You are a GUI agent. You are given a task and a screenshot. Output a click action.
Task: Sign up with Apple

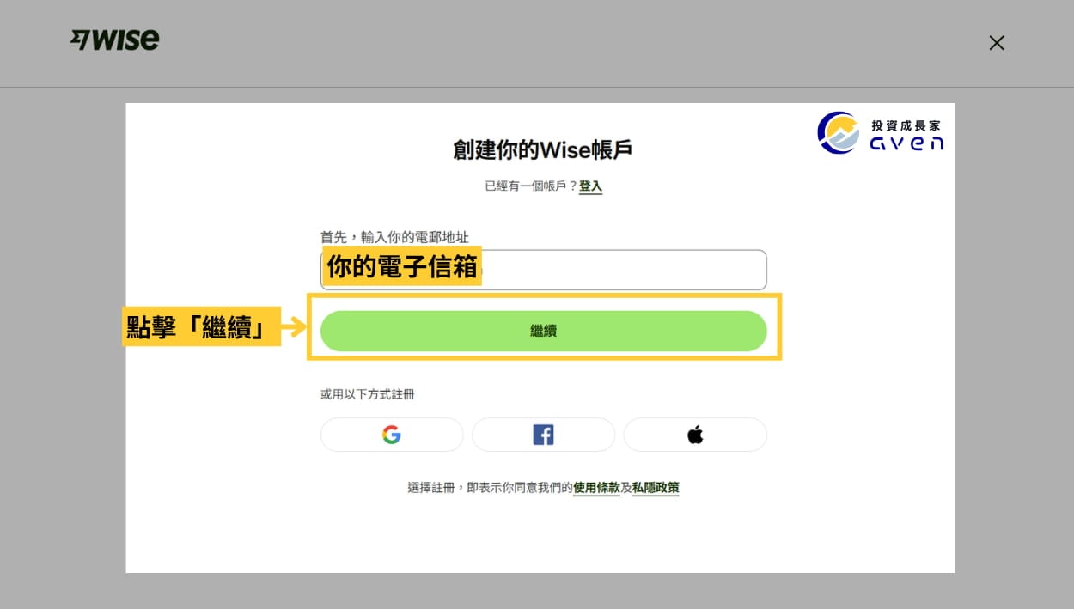695,435
